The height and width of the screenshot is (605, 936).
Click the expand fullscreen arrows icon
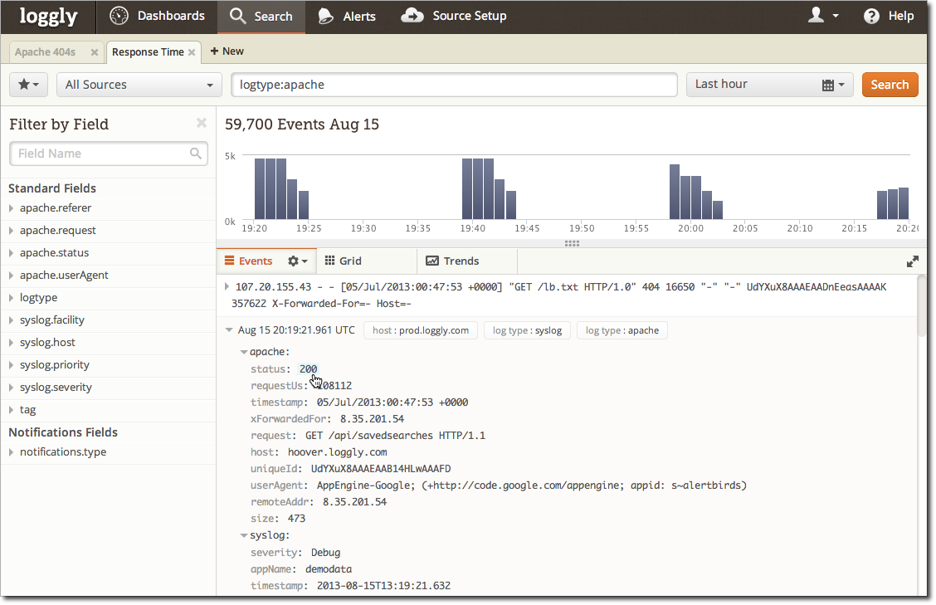pyautogui.click(x=913, y=261)
